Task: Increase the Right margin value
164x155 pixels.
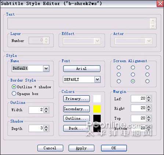Action: tap(149, 107)
